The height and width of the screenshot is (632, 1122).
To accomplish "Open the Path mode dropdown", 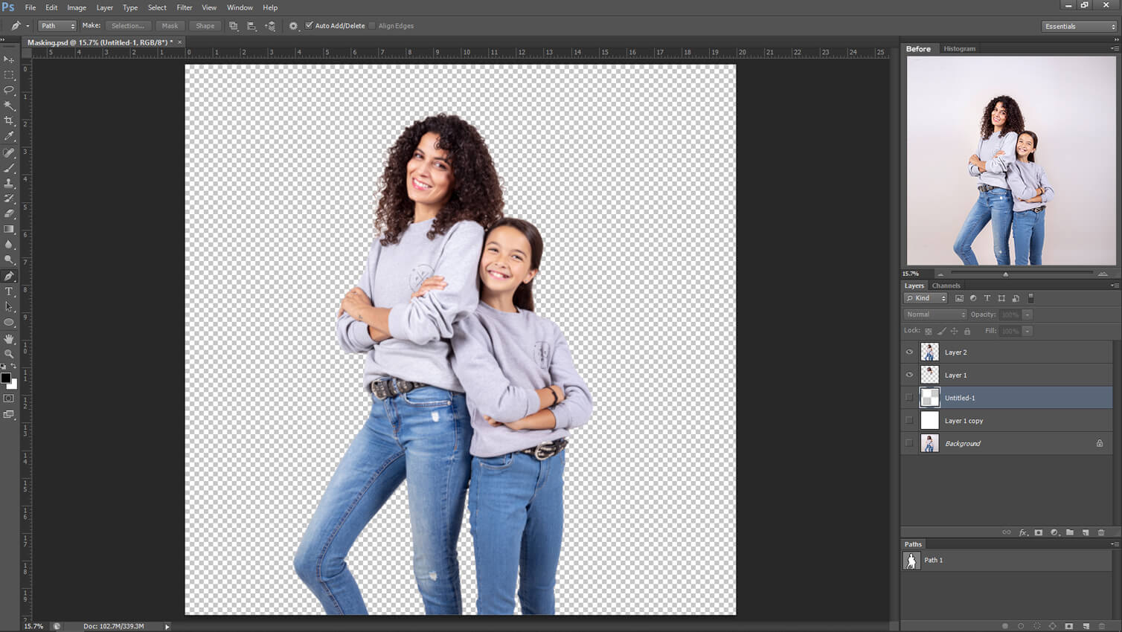I will tap(57, 26).
